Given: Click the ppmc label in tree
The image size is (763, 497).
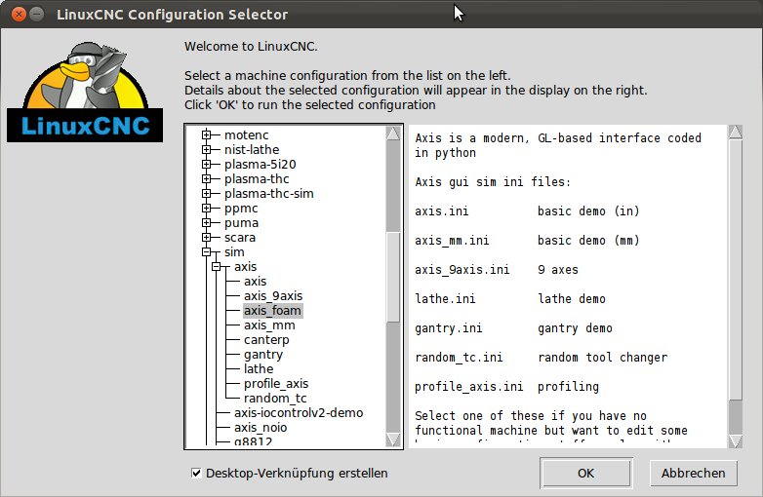Looking at the screenshot, I should pos(241,208).
